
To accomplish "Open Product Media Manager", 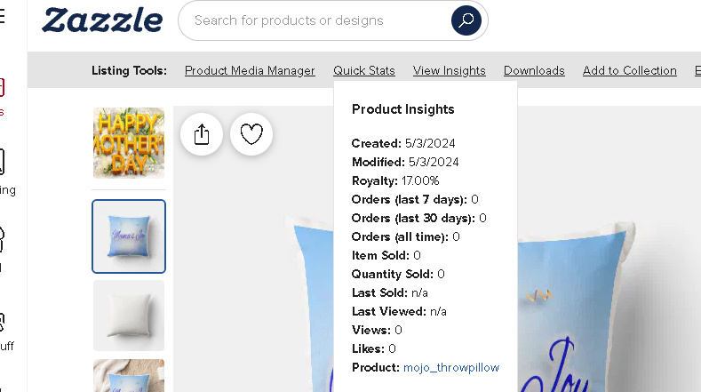I will (x=250, y=71).
